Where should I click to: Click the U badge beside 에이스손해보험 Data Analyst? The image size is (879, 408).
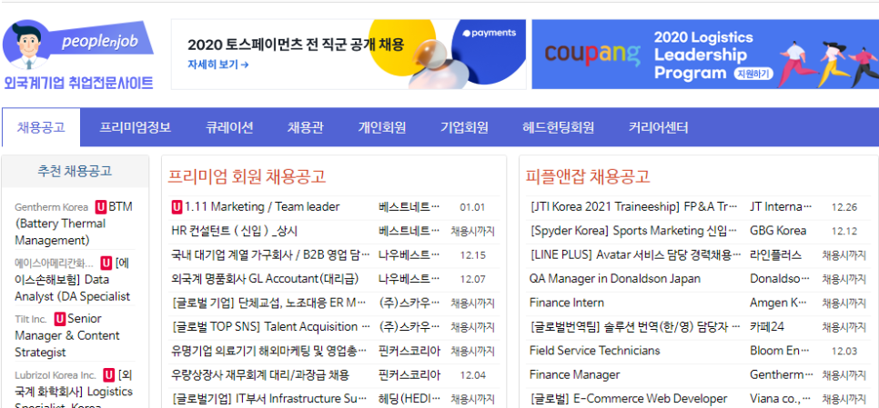tap(106, 263)
